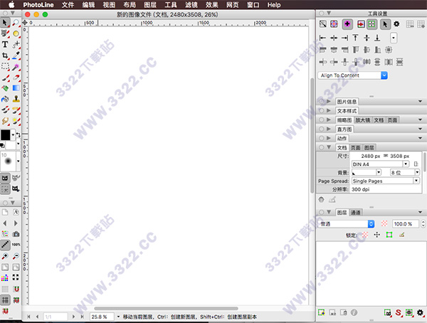This screenshot has height=323, width=427.
Task: Go to previous page arrow in left panel
Action: [x=5, y=223]
